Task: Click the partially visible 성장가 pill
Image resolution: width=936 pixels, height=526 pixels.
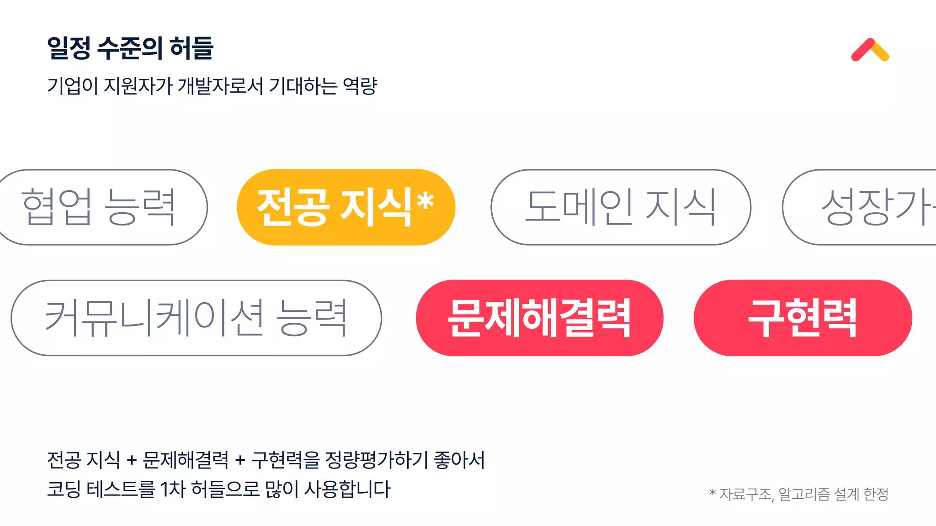Action: [x=859, y=207]
